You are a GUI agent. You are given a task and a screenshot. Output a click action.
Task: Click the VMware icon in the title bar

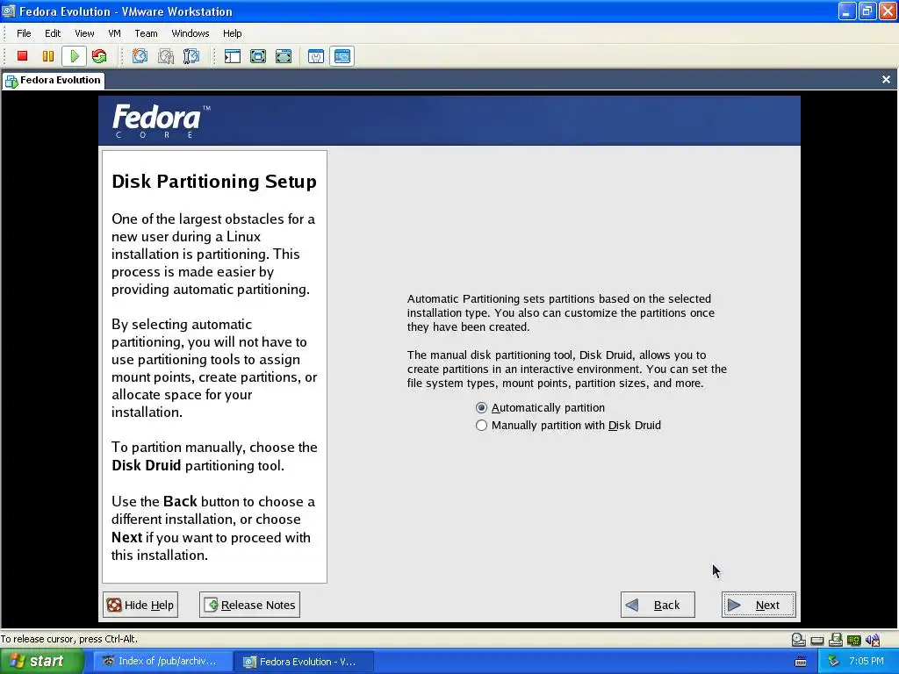(9, 11)
